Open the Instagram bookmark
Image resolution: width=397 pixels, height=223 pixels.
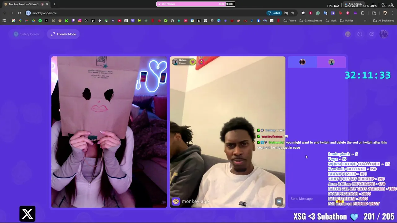[80, 21]
